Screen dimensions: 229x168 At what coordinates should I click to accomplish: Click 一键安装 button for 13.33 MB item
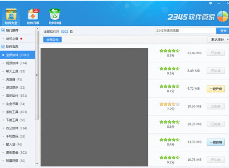[216, 142]
